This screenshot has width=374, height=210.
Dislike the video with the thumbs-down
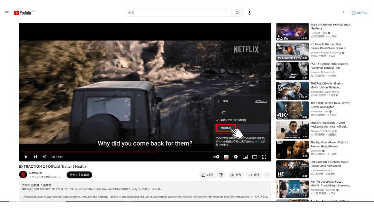(221, 175)
